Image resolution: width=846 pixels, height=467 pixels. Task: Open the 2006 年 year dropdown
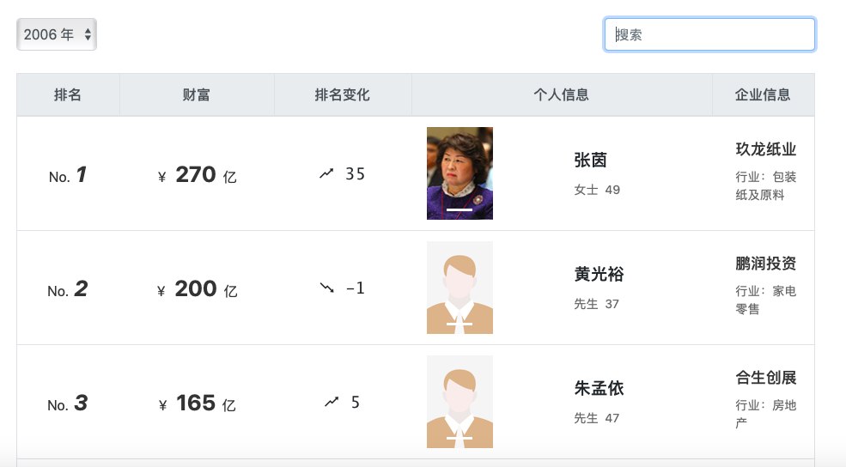pos(57,34)
